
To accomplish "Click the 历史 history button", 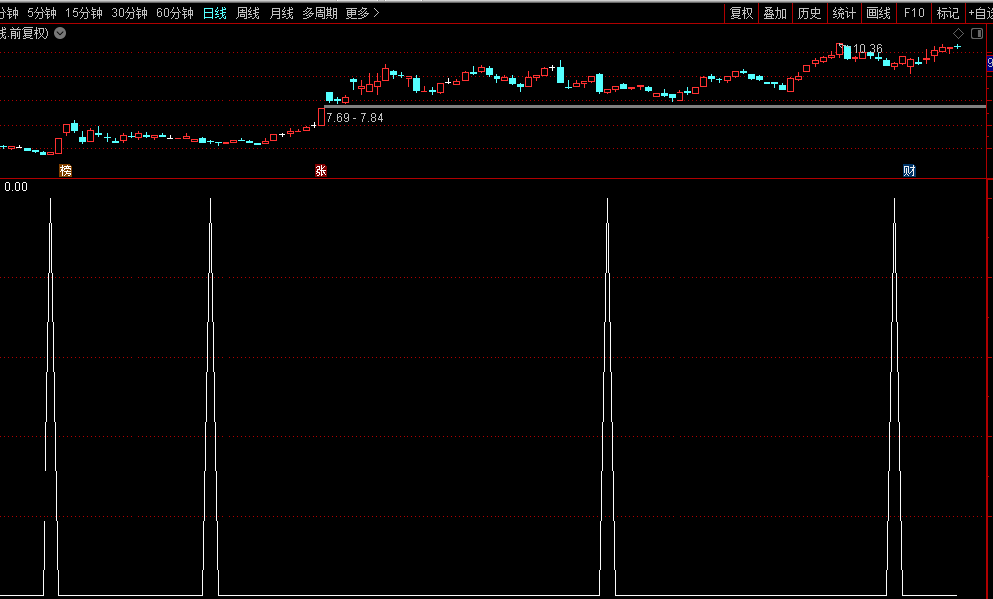I will pos(809,13).
